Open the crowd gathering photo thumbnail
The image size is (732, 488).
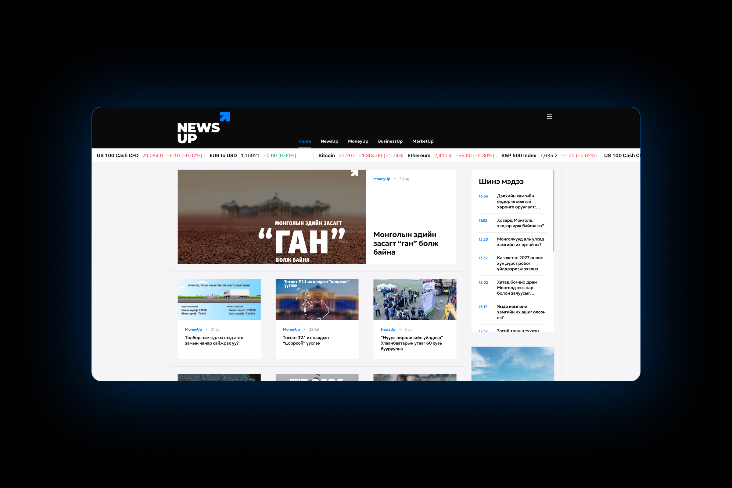(415, 300)
